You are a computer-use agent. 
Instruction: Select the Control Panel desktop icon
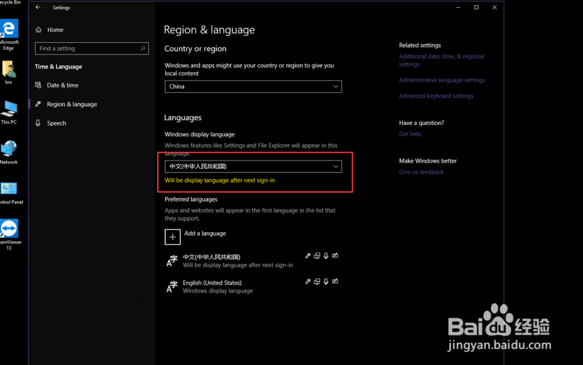10,193
